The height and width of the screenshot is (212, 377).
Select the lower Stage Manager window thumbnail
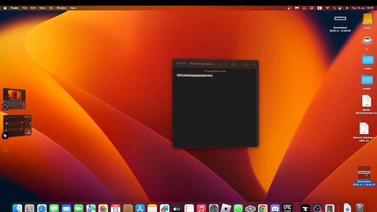18,125
